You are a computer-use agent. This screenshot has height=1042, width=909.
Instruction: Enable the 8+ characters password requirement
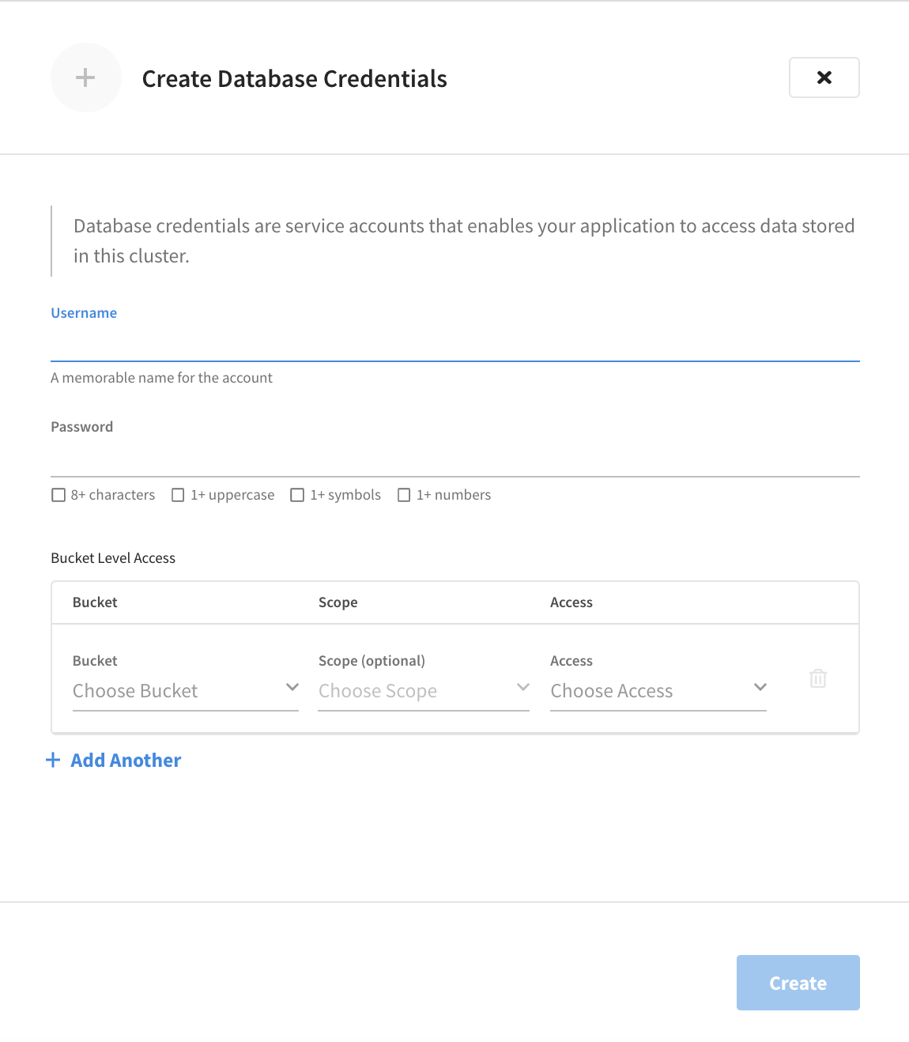click(x=58, y=494)
